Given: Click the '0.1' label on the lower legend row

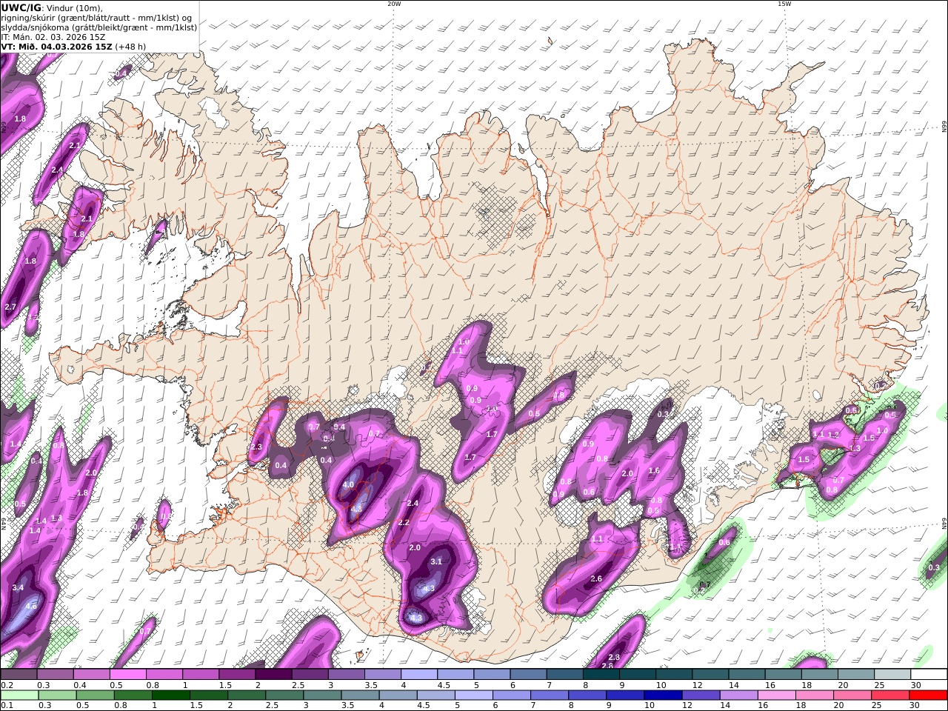Looking at the screenshot, I should click(x=6, y=706).
